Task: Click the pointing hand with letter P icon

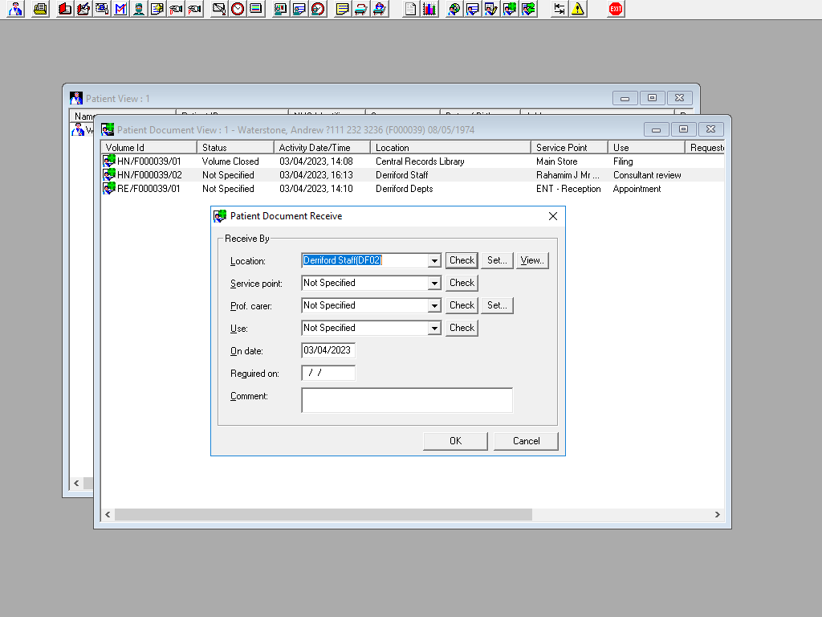Action: click(x=194, y=9)
